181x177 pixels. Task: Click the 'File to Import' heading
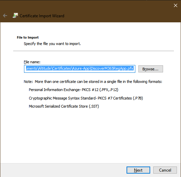(28, 38)
